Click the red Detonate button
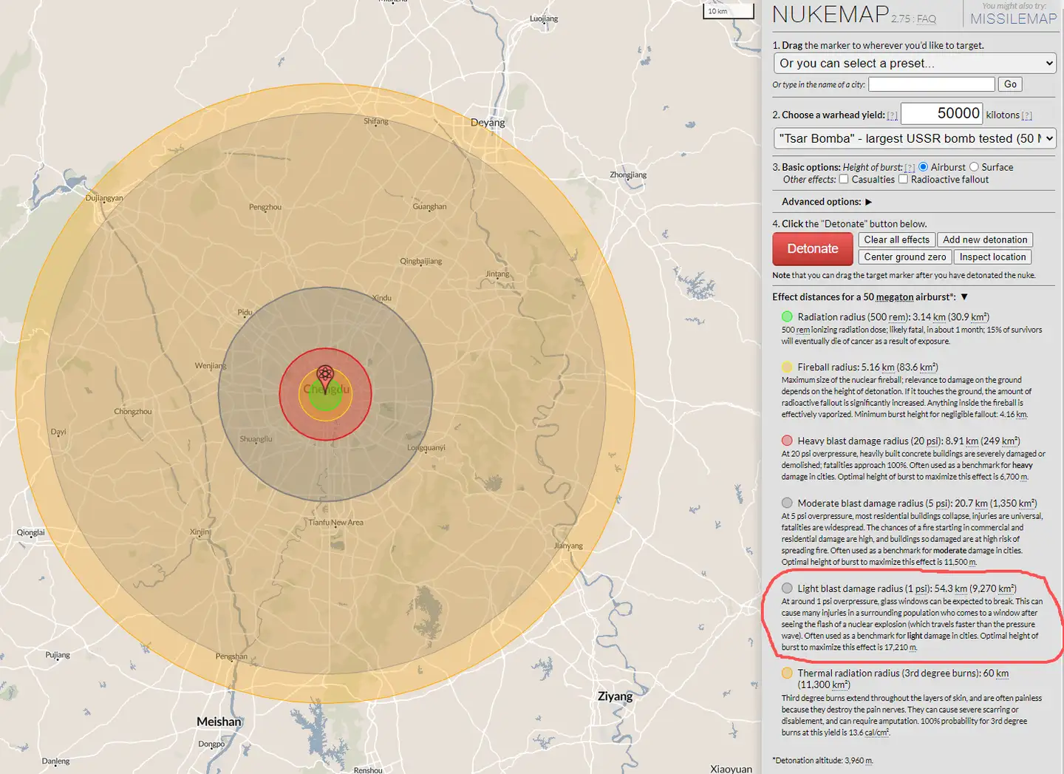Viewport: 1064px width, 774px height. pyautogui.click(x=813, y=249)
